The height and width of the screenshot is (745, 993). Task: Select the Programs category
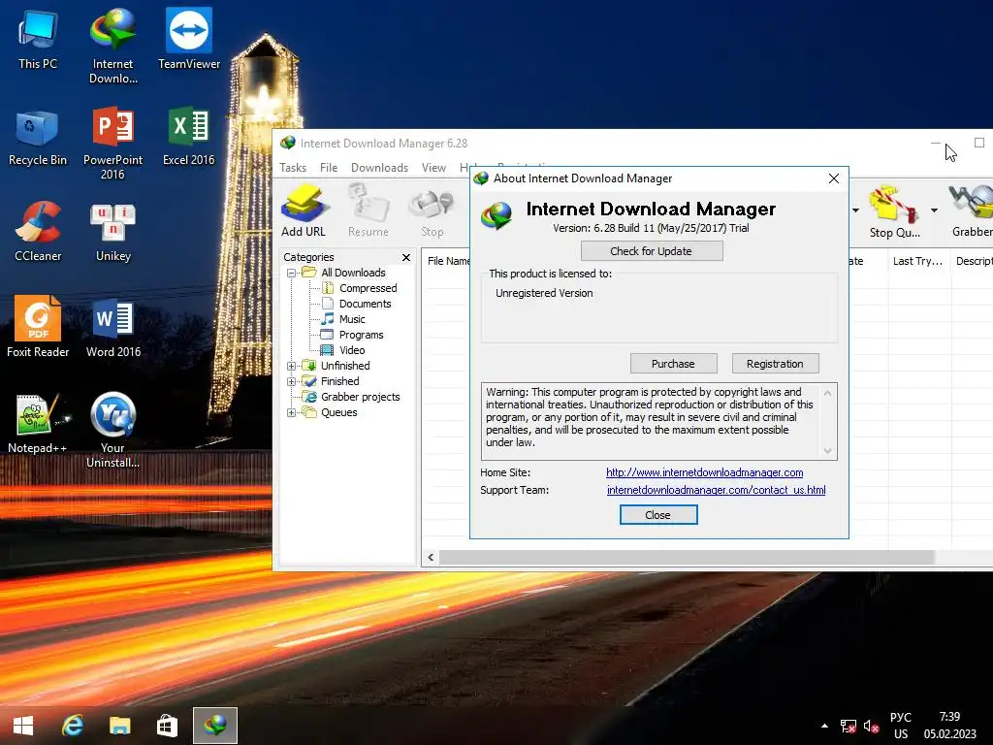pos(361,335)
